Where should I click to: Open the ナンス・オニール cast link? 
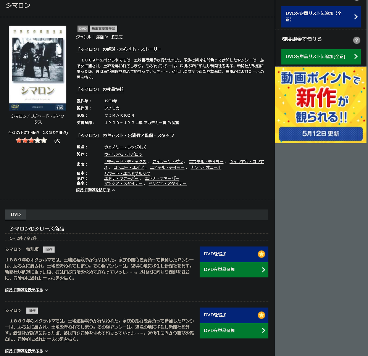pos(206,168)
